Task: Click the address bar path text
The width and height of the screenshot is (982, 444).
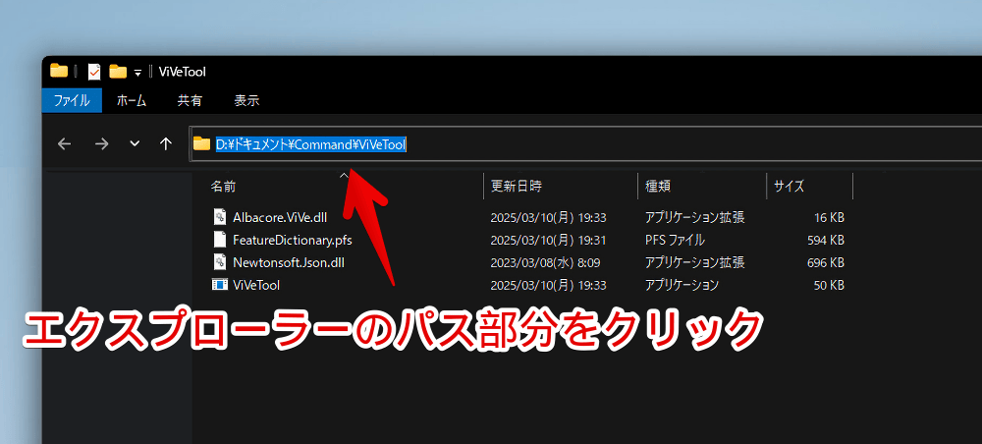Action: pyautogui.click(x=310, y=144)
